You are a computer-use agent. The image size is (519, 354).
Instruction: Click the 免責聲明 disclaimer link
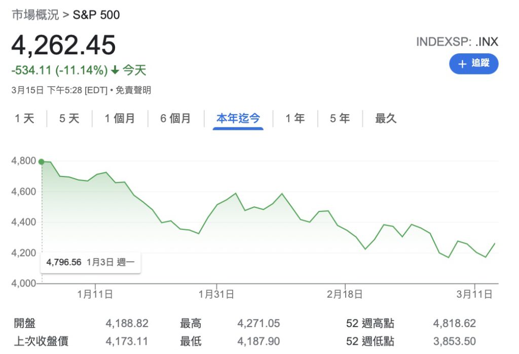pos(133,90)
